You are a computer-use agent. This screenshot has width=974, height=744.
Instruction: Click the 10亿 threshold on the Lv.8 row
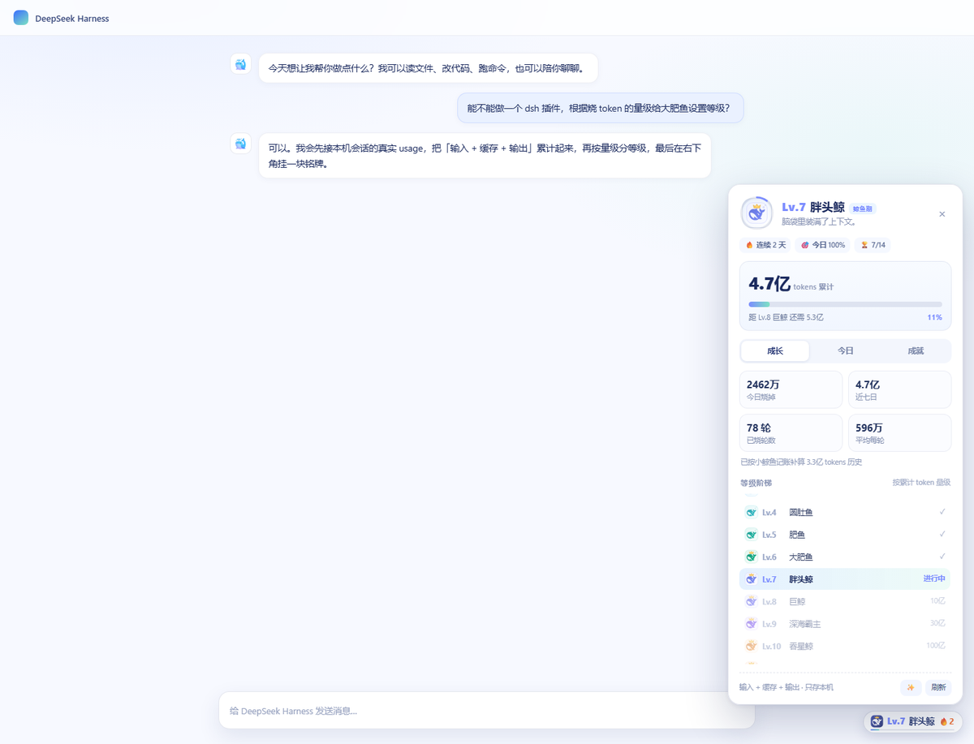(x=938, y=601)
